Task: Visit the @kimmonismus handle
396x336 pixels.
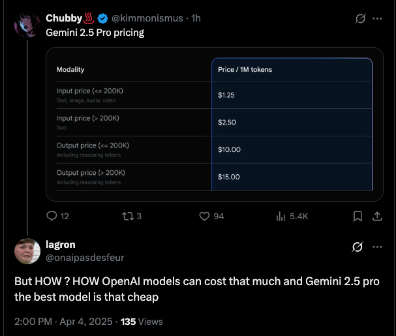Action: point(147,18)
